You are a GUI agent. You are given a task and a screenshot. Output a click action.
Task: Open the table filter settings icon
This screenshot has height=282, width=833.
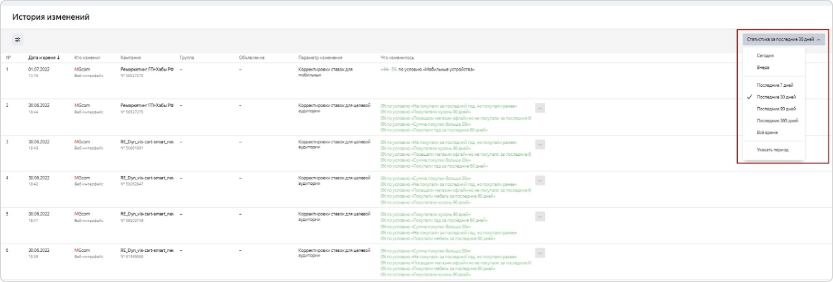(x=18, y=39)
